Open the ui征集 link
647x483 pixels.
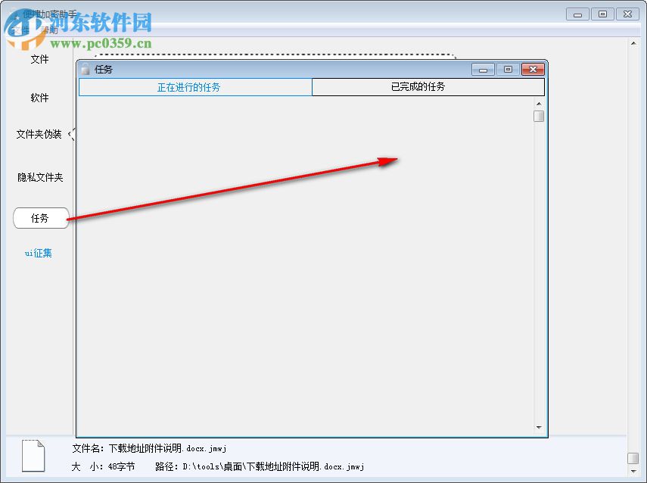click(39, 253)
